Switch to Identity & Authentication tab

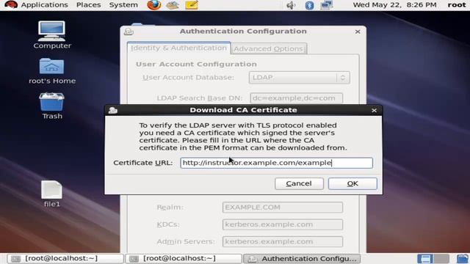(x=178, y=48)
